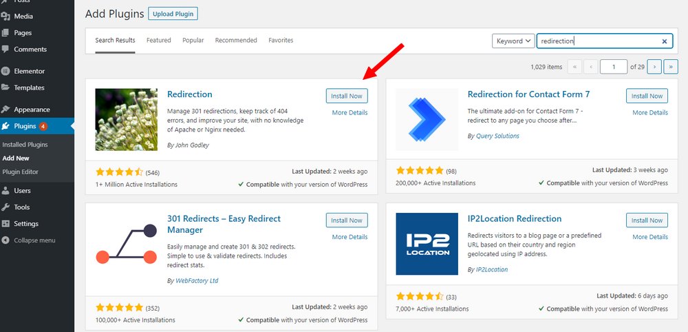Image resolution: width=688 pixels, height=332 pixels.
Task: Click the Collapse menu arrow icon
Action: pos(6,240)
